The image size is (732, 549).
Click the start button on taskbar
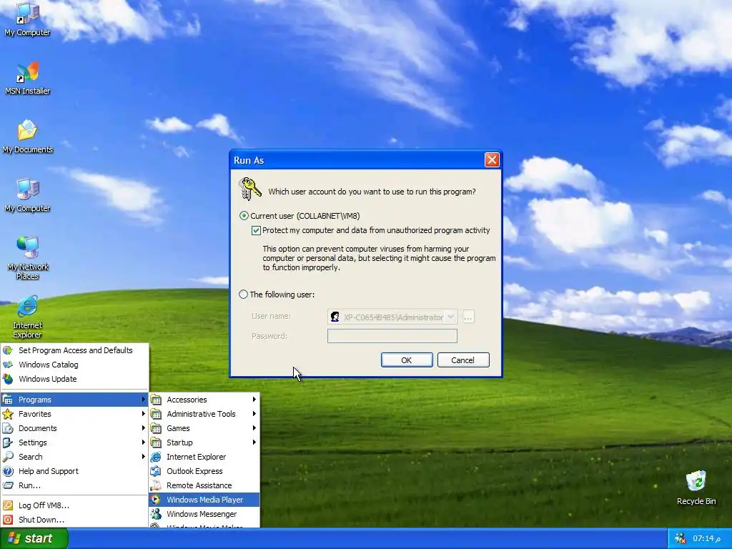click(34, 538)
